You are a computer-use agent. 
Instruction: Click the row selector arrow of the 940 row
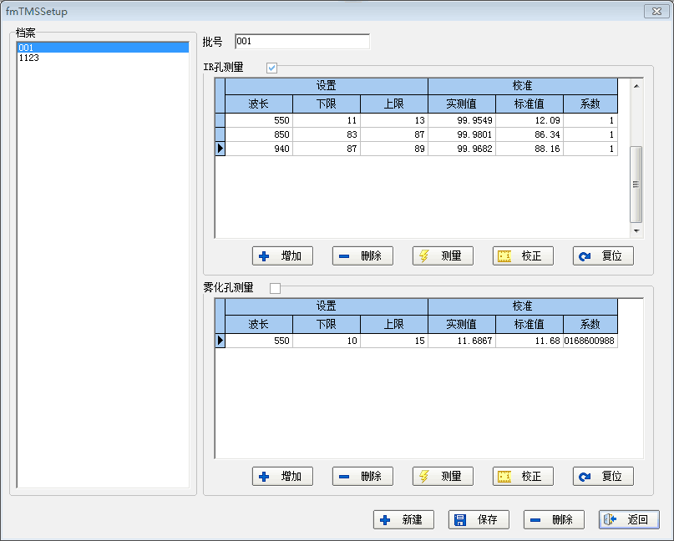[220, 149]
